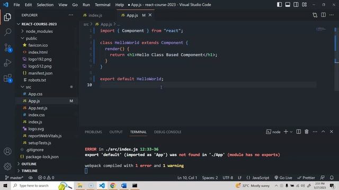Open App.css in the explorer
Screen dimensions: 339x190
tap(35, 94)
